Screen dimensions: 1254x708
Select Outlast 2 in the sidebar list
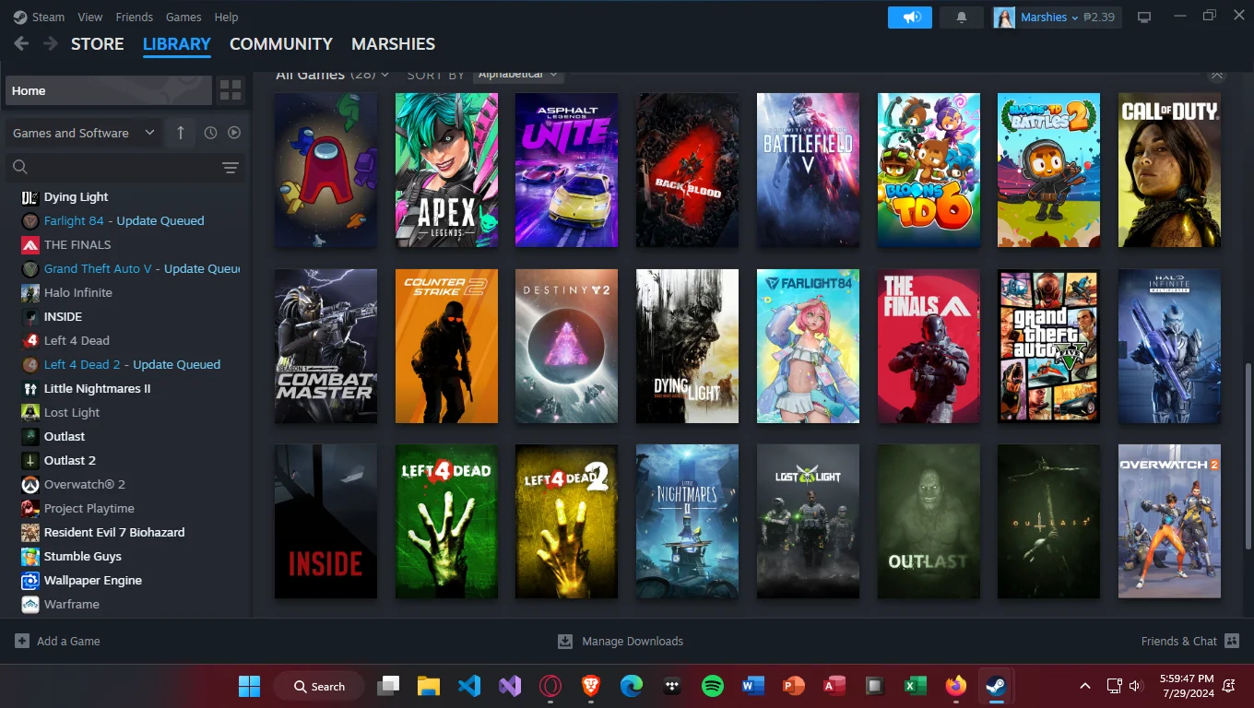69,460
